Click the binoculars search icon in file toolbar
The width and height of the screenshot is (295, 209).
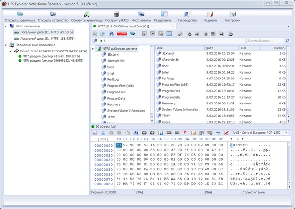pos(112,33)
